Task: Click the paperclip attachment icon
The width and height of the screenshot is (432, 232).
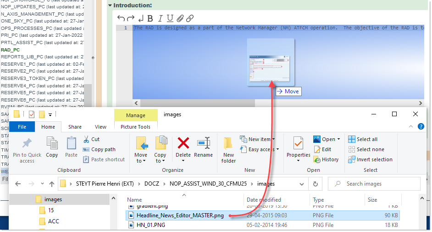Action: click(180, 18)
